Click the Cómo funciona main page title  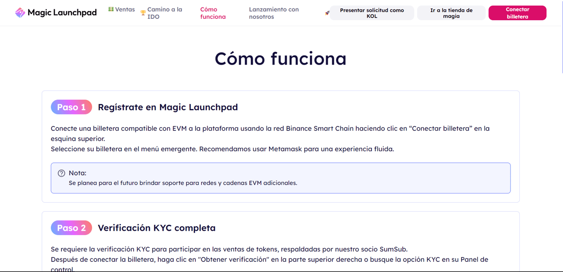click(281, 59)
